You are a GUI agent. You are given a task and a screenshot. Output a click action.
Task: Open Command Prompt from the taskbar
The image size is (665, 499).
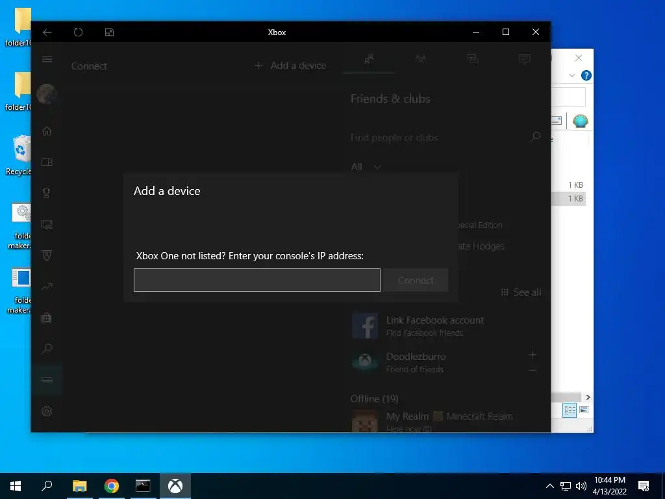click(x=143, y=486)
